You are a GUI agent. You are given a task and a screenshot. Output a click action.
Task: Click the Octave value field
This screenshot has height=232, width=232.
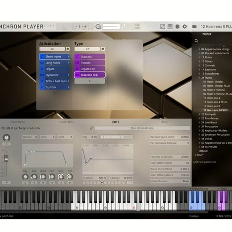point(30,137)
